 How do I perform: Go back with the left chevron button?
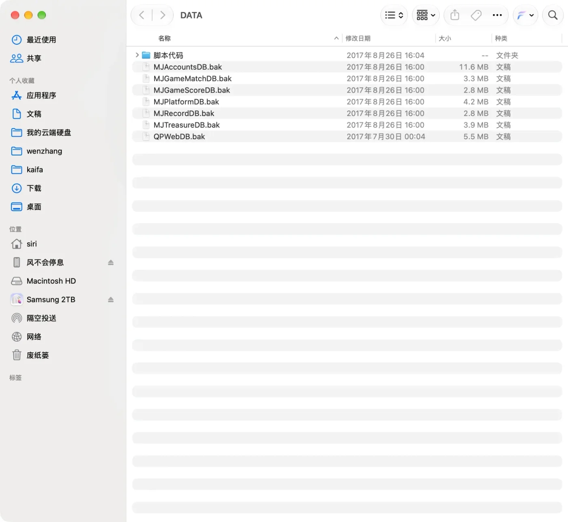click(x=142, y=15)
